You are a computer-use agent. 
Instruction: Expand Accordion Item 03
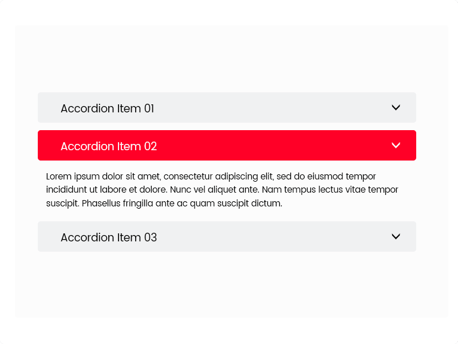(227, 237)
